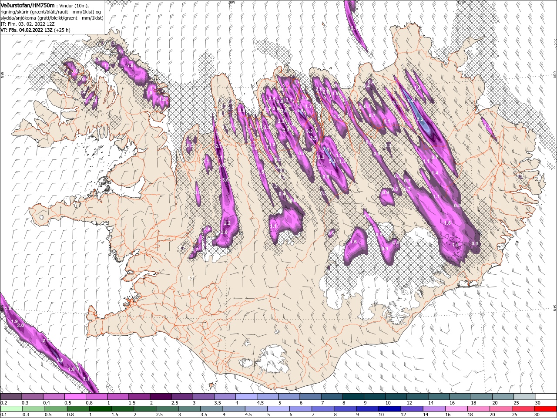Click '0.2' label under the snow scale
This screenshot has height=418, width=557.
coord(3,403)
